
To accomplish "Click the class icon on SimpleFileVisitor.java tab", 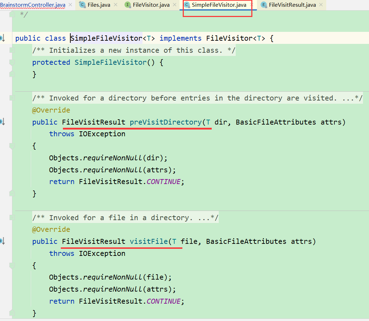I will click(187, 5).
